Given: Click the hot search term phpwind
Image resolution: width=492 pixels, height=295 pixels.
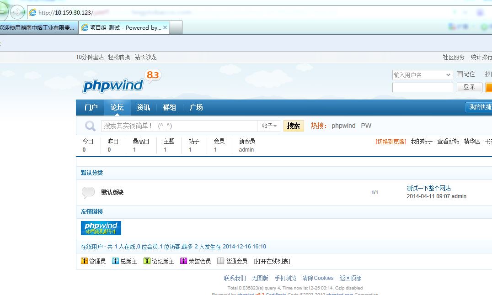Looking at the screenshot, I should [x=343, y=126].
